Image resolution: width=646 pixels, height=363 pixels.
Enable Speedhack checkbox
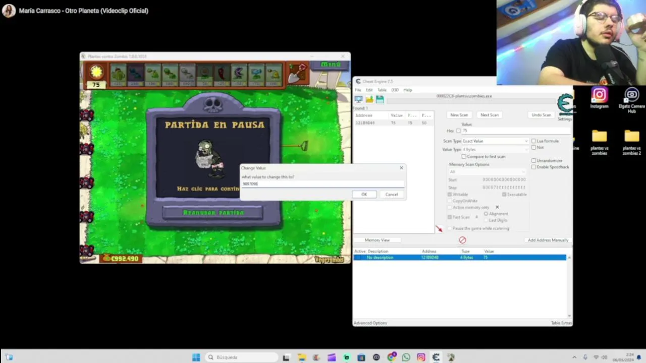click(x=534, y=167)
